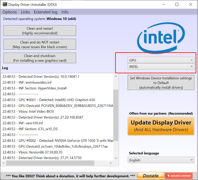
Task: Click the Intel logo image
Action: (x=161, y=37)
